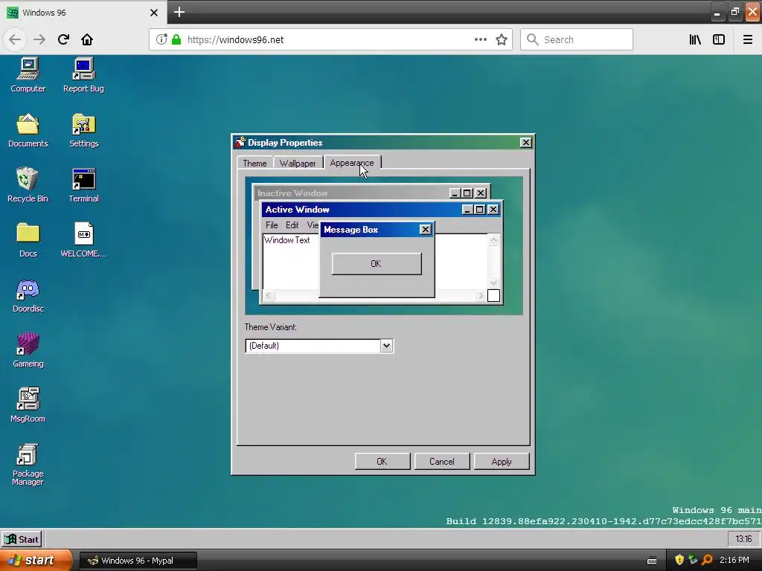762x571 pixels.
Task: Apply the Display Properties changes
Action: [502, 461]
